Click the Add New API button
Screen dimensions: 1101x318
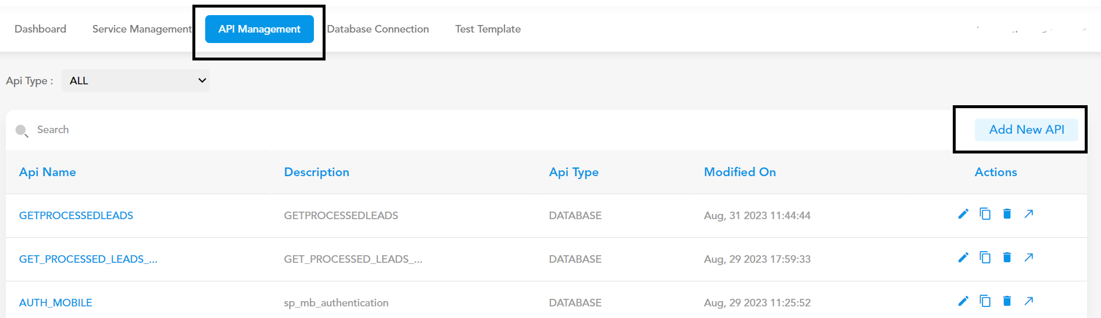[1027, 130]
